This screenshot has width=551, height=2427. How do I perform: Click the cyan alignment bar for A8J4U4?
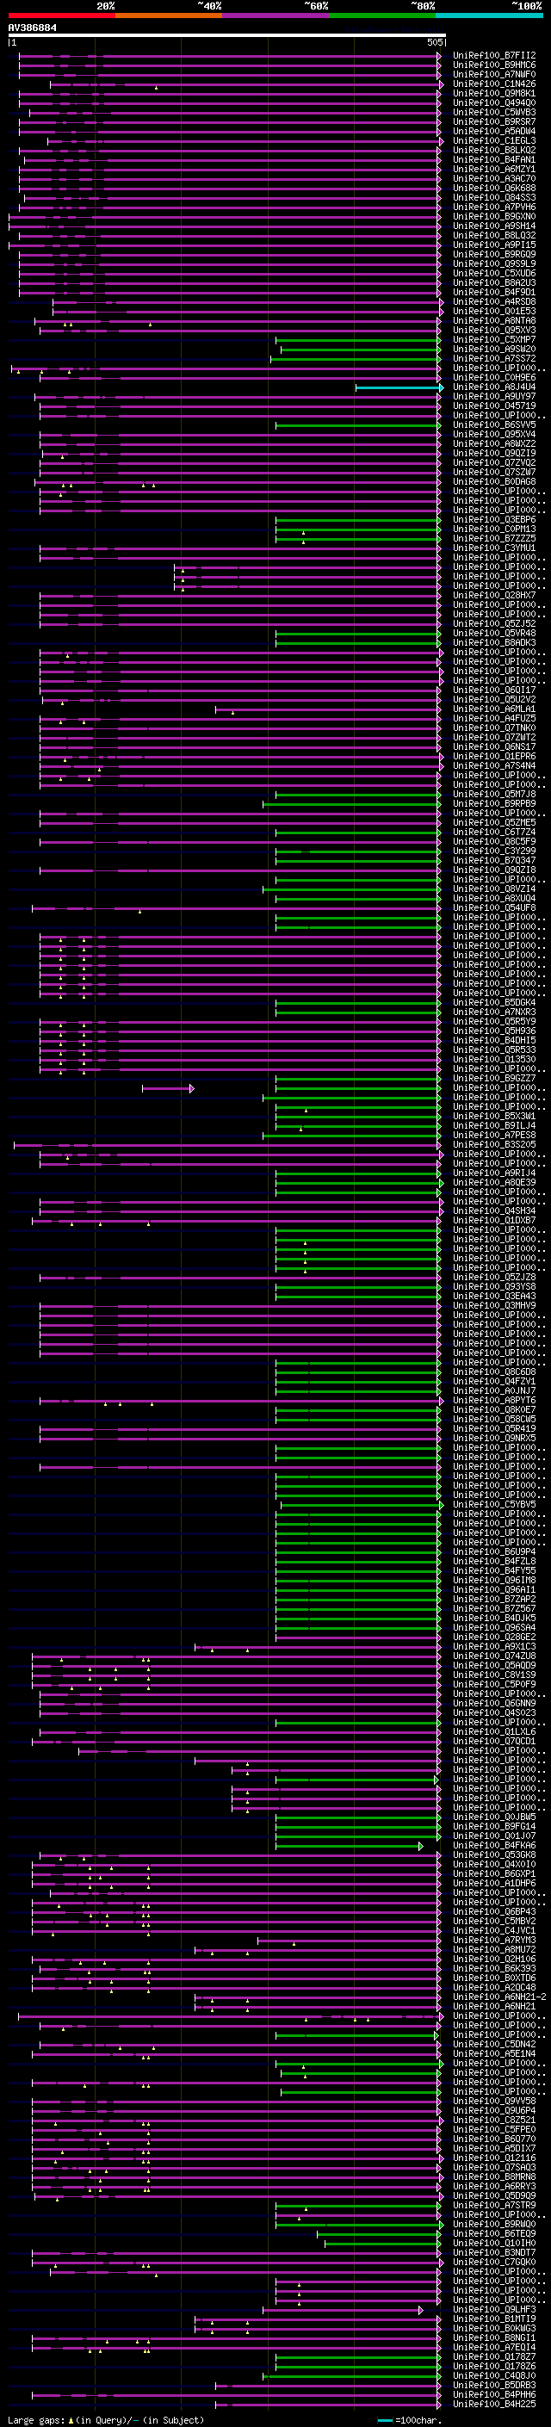399,387
